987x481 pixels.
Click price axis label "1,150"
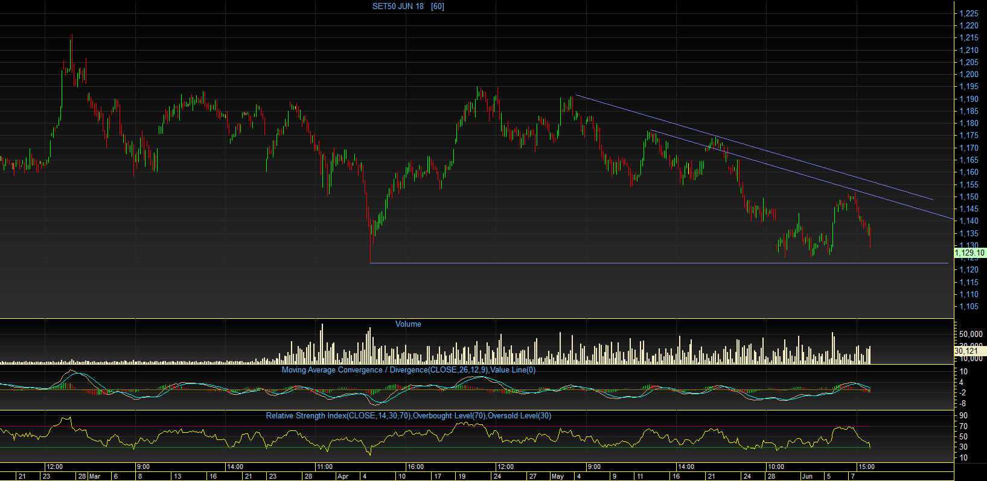[969, 196]
